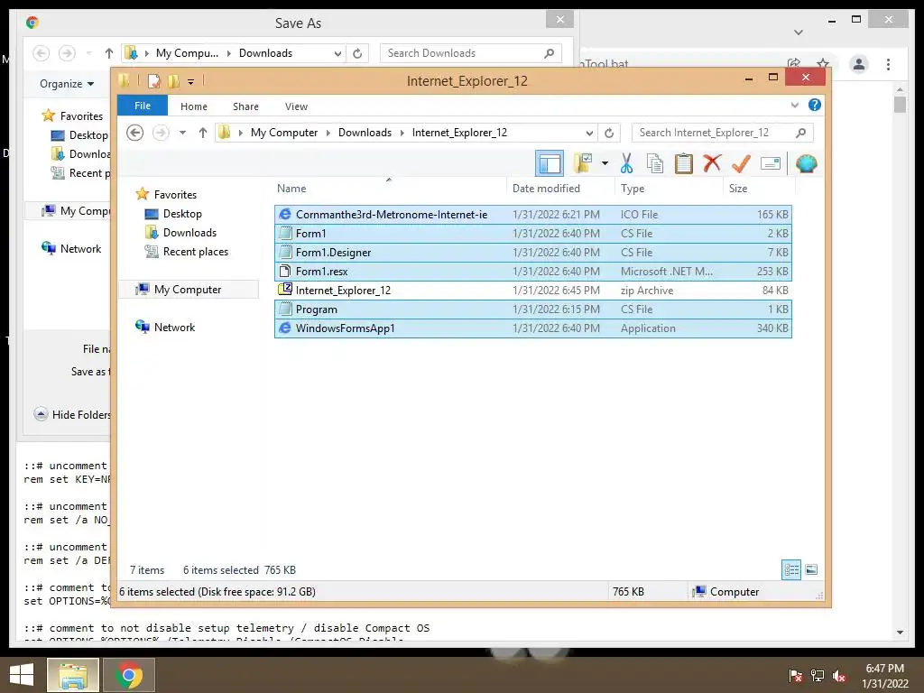Refresh the Internet_Explorer_12 folder

(609, 133)
